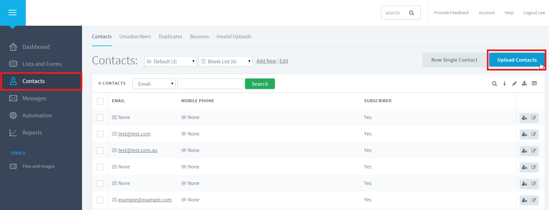Click Provide Feedback in top bar
The image size is (549, 210).
[451, 13]
